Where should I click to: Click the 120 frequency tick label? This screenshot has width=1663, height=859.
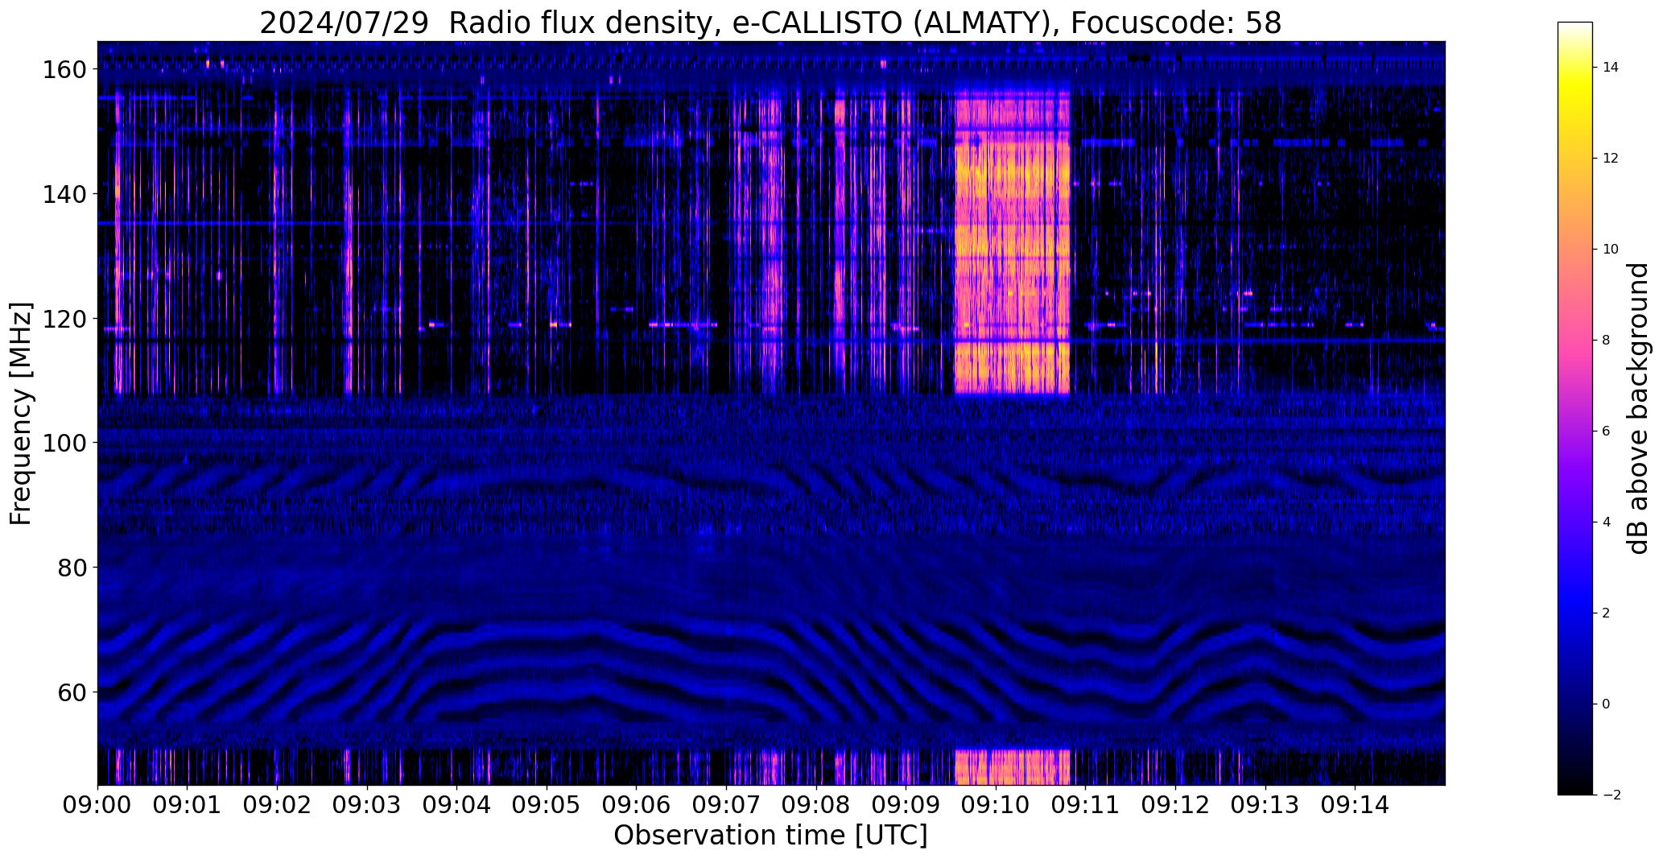click(x=64, y=319)
